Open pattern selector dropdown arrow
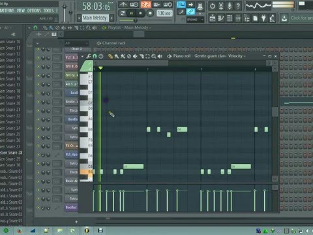This screenshot has width=313, height=235. pos(79,18)
